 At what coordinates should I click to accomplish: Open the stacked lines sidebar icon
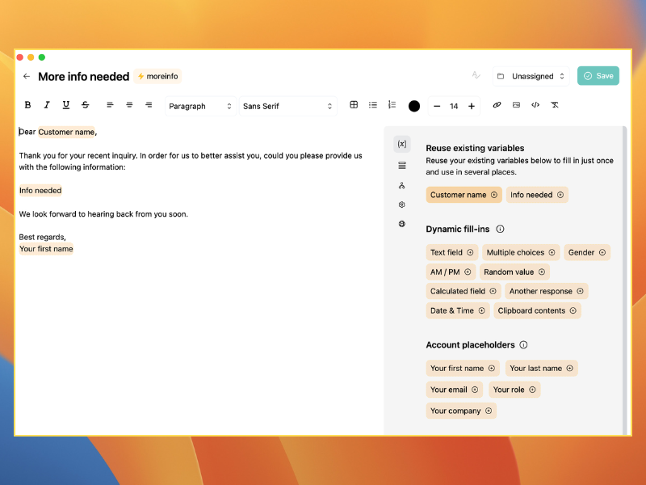tap(402, 166)
